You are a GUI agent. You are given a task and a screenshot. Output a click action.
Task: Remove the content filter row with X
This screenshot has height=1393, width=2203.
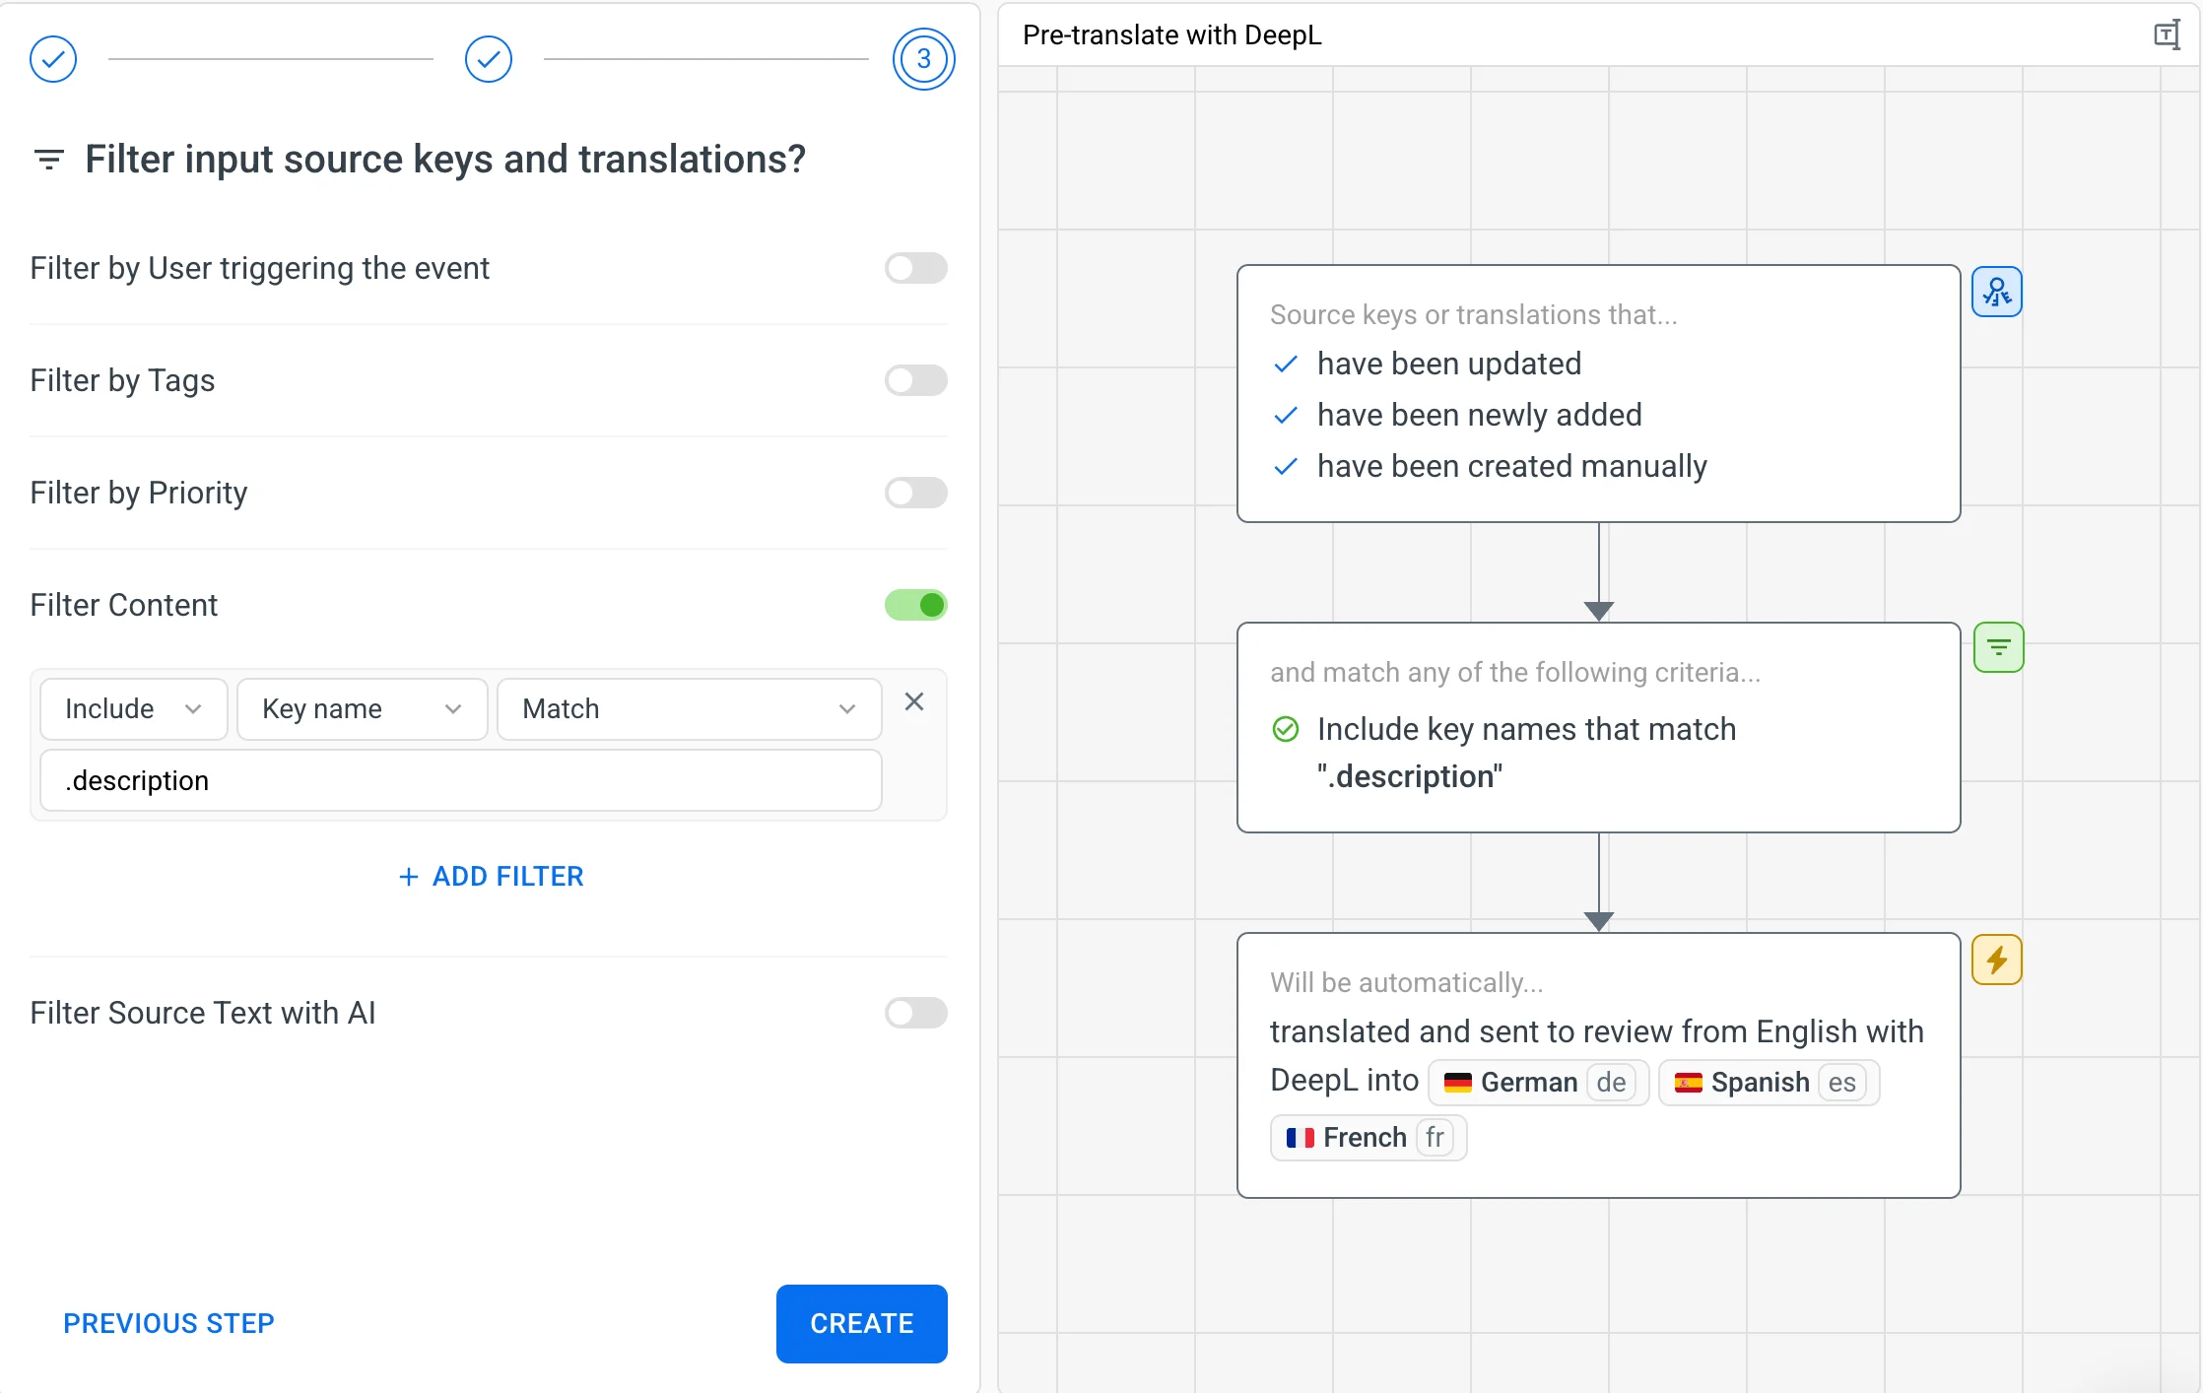click(913, 701)
